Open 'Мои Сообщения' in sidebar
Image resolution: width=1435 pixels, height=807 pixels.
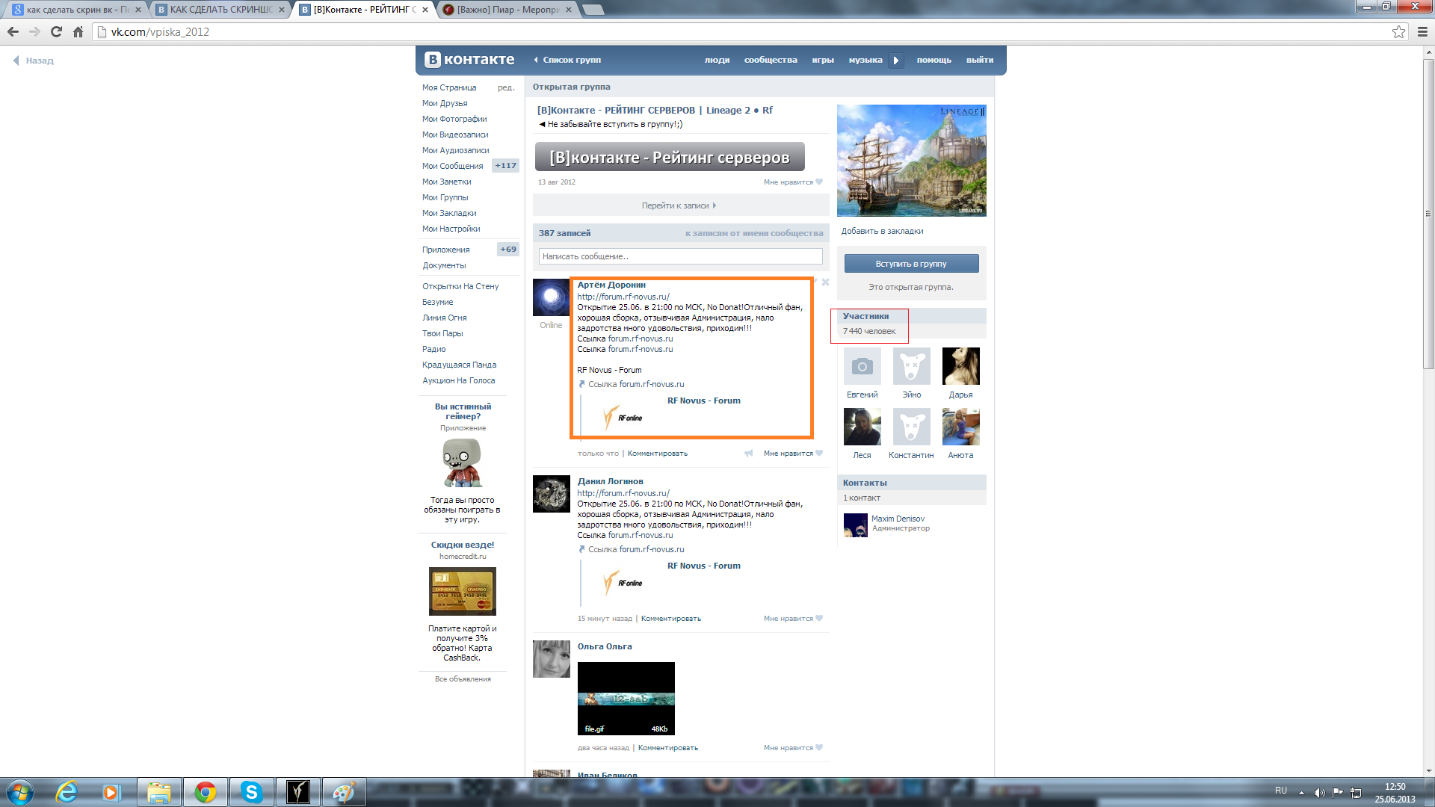point(453,166)
